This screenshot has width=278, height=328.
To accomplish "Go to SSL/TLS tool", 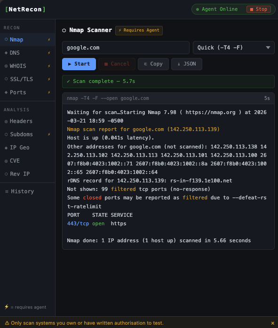I will (x=27, y=79).
